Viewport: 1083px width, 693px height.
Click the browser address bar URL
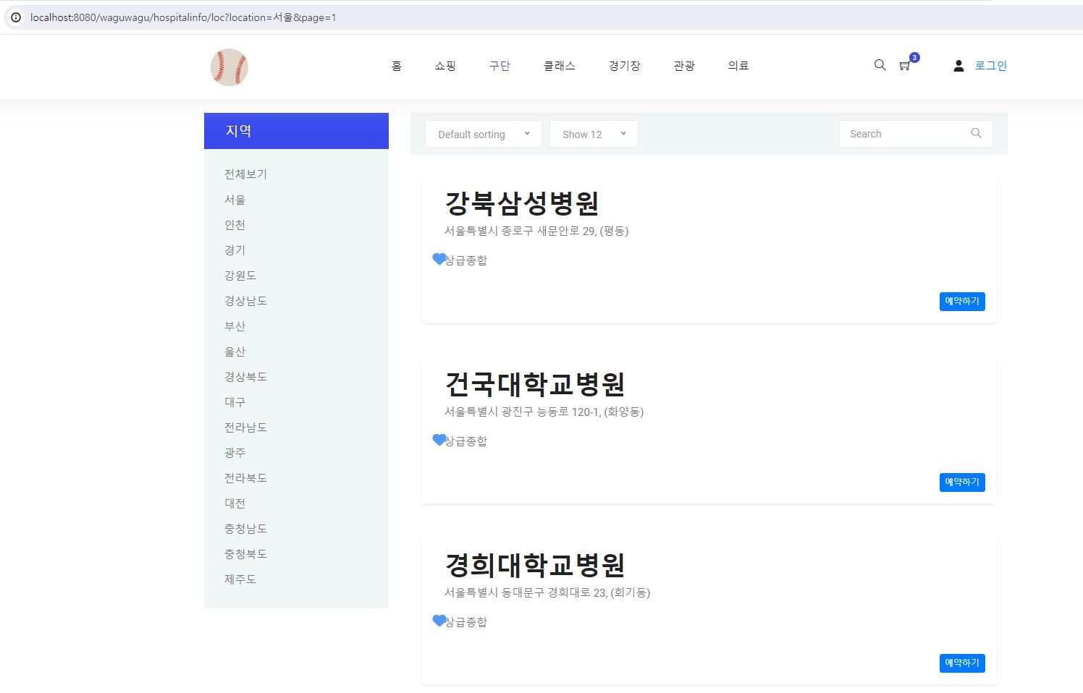coord(183,17)
